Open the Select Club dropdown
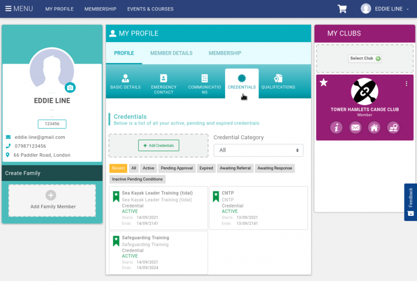Image resolution: width=417 pixels, height=281 pixels. click(365, 58)
